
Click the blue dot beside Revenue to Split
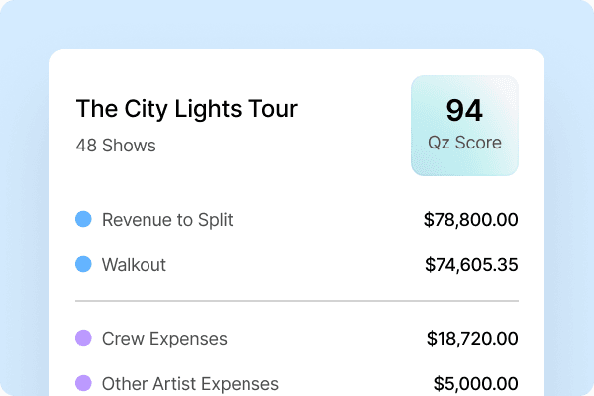84,220
